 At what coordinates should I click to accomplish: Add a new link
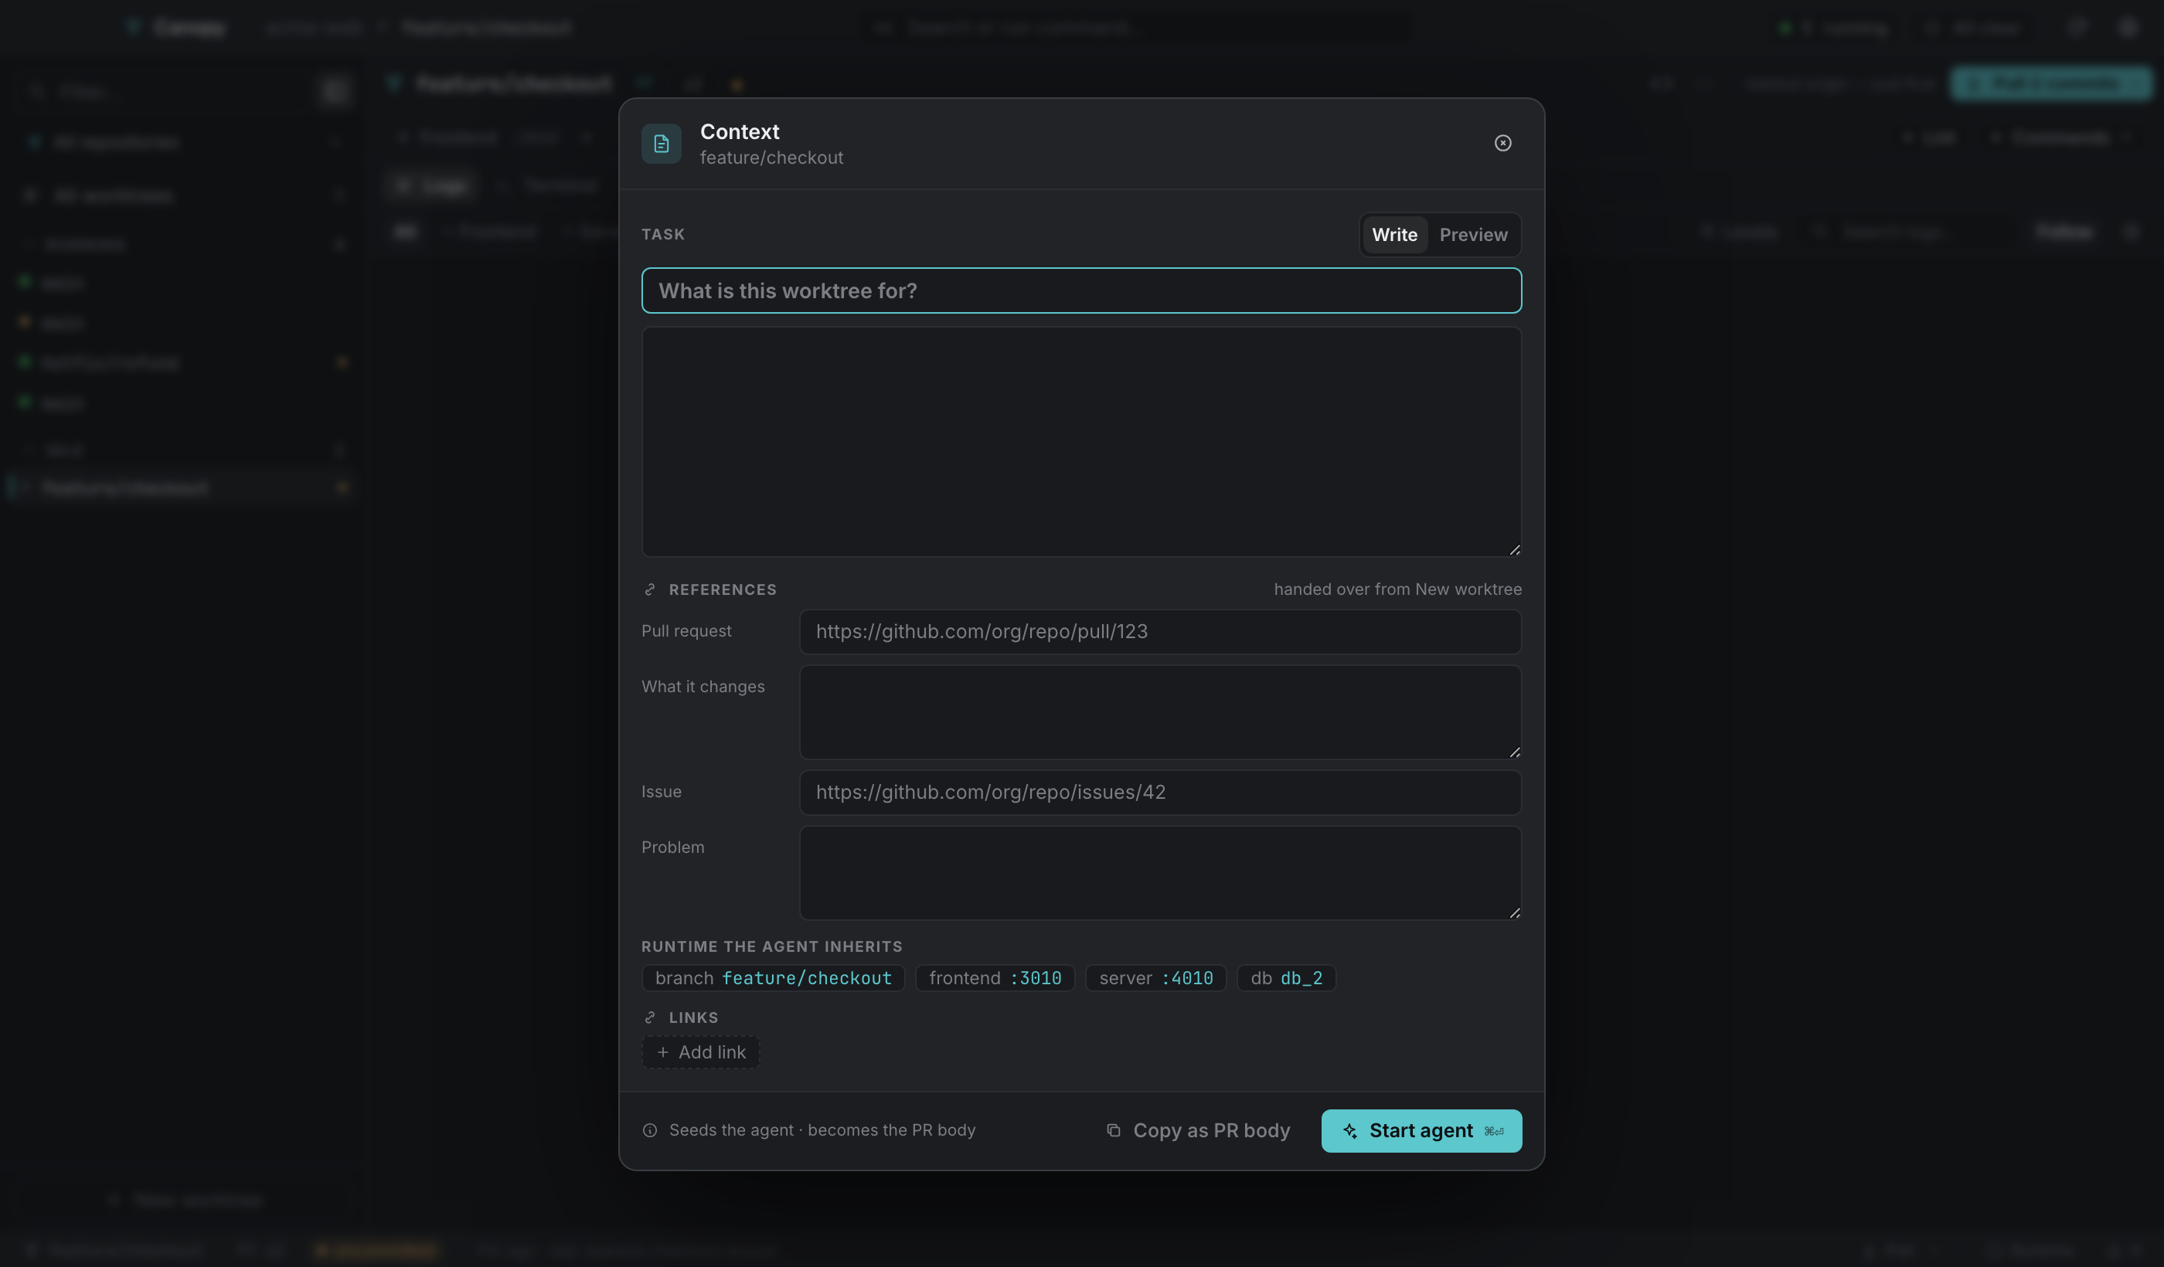(x=701, y=1052)
